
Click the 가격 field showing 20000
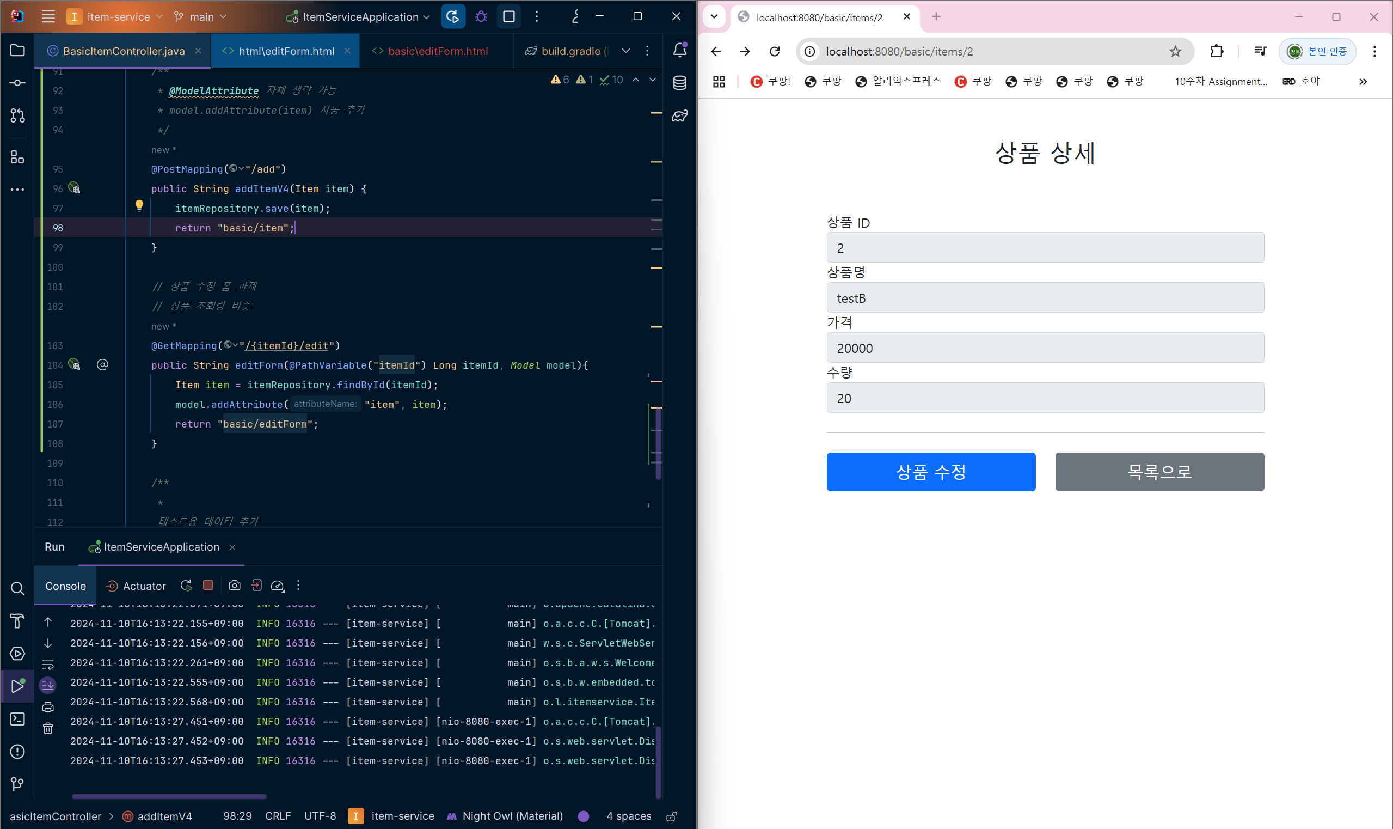[1045, 348]
